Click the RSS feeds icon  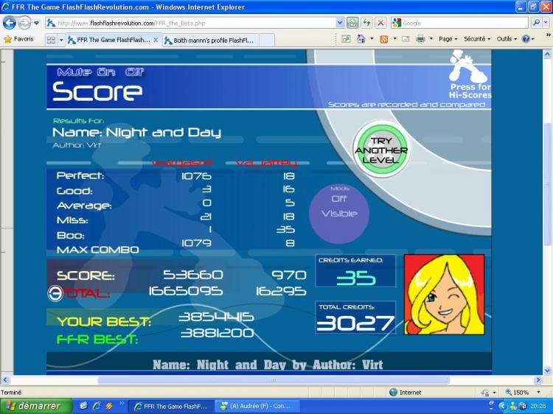tap(383, 39)
